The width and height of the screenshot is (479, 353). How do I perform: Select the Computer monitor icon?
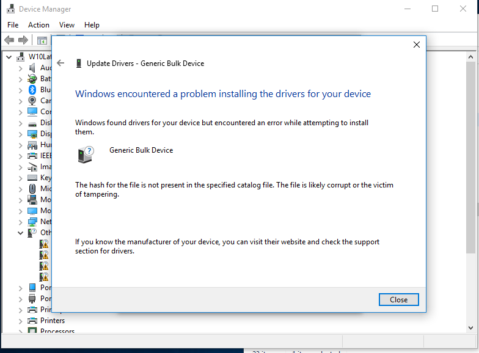click(32, 112)
